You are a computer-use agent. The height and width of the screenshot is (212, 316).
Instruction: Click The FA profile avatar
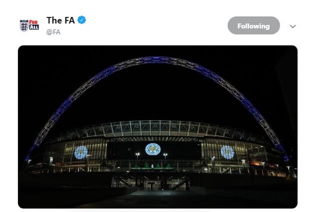(x=29, y=25)
